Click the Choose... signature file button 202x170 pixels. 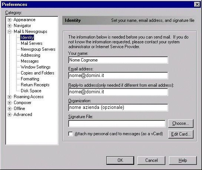[x=181, y=123]
